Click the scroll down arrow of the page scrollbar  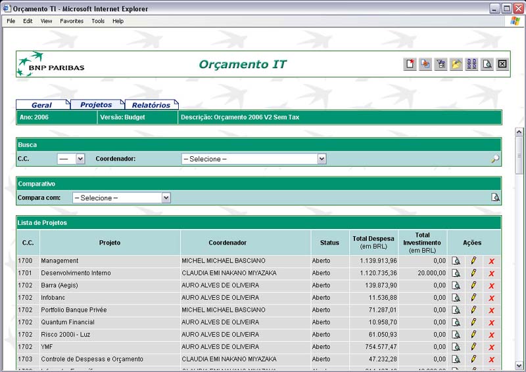519,365
